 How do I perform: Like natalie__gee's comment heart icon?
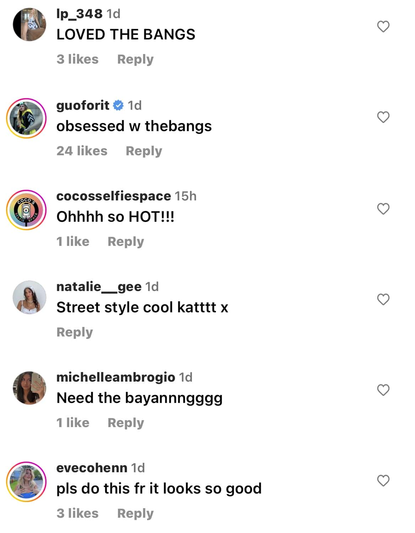click(x=383, y=300)
